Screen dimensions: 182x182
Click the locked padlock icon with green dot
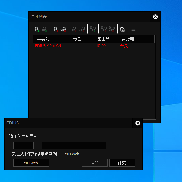37,29
